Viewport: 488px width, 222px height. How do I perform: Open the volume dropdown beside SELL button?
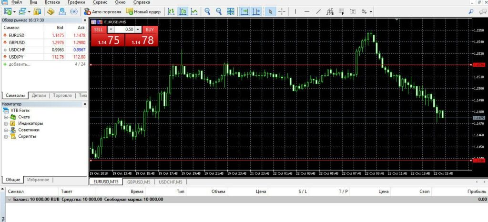(x=111, y=30)
